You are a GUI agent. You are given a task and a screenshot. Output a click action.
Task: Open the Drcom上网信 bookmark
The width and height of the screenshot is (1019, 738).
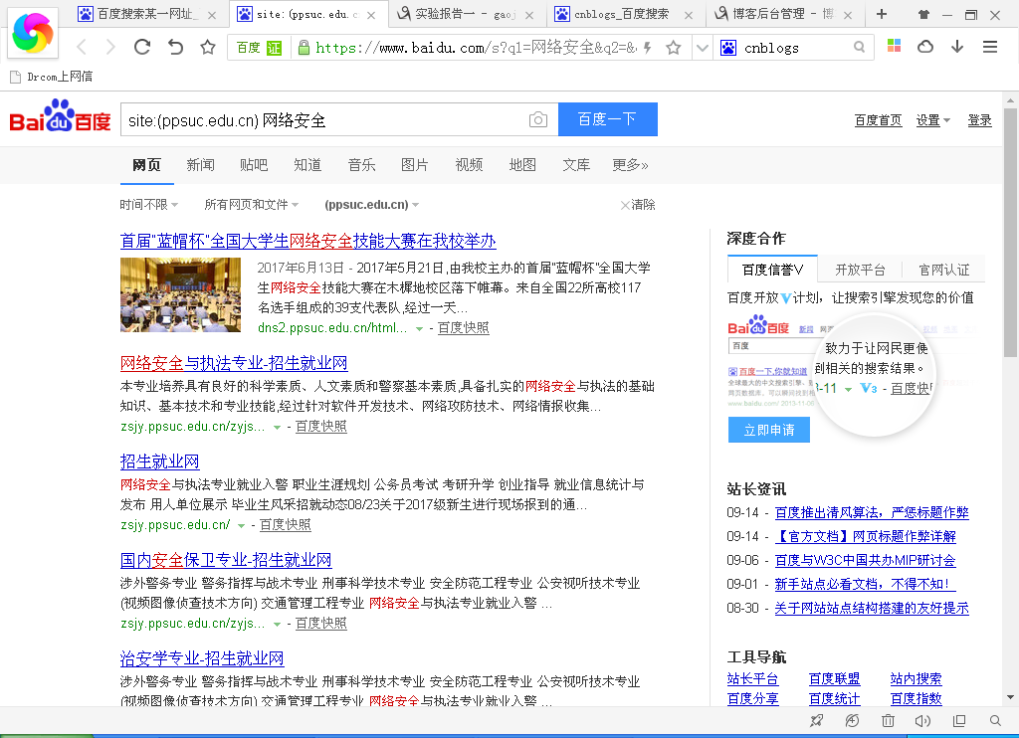pyautogui.click(x=52, y=77)
